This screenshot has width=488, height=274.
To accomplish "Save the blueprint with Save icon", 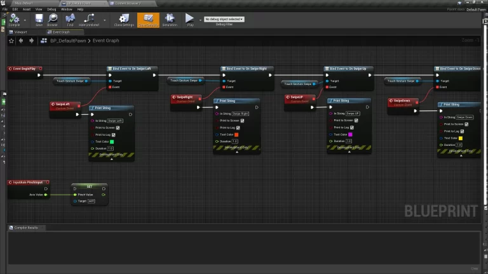I will 39,20.
